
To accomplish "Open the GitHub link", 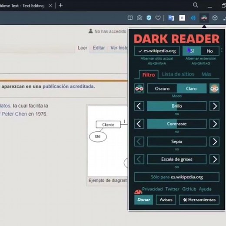I will [x=189, y=189].
